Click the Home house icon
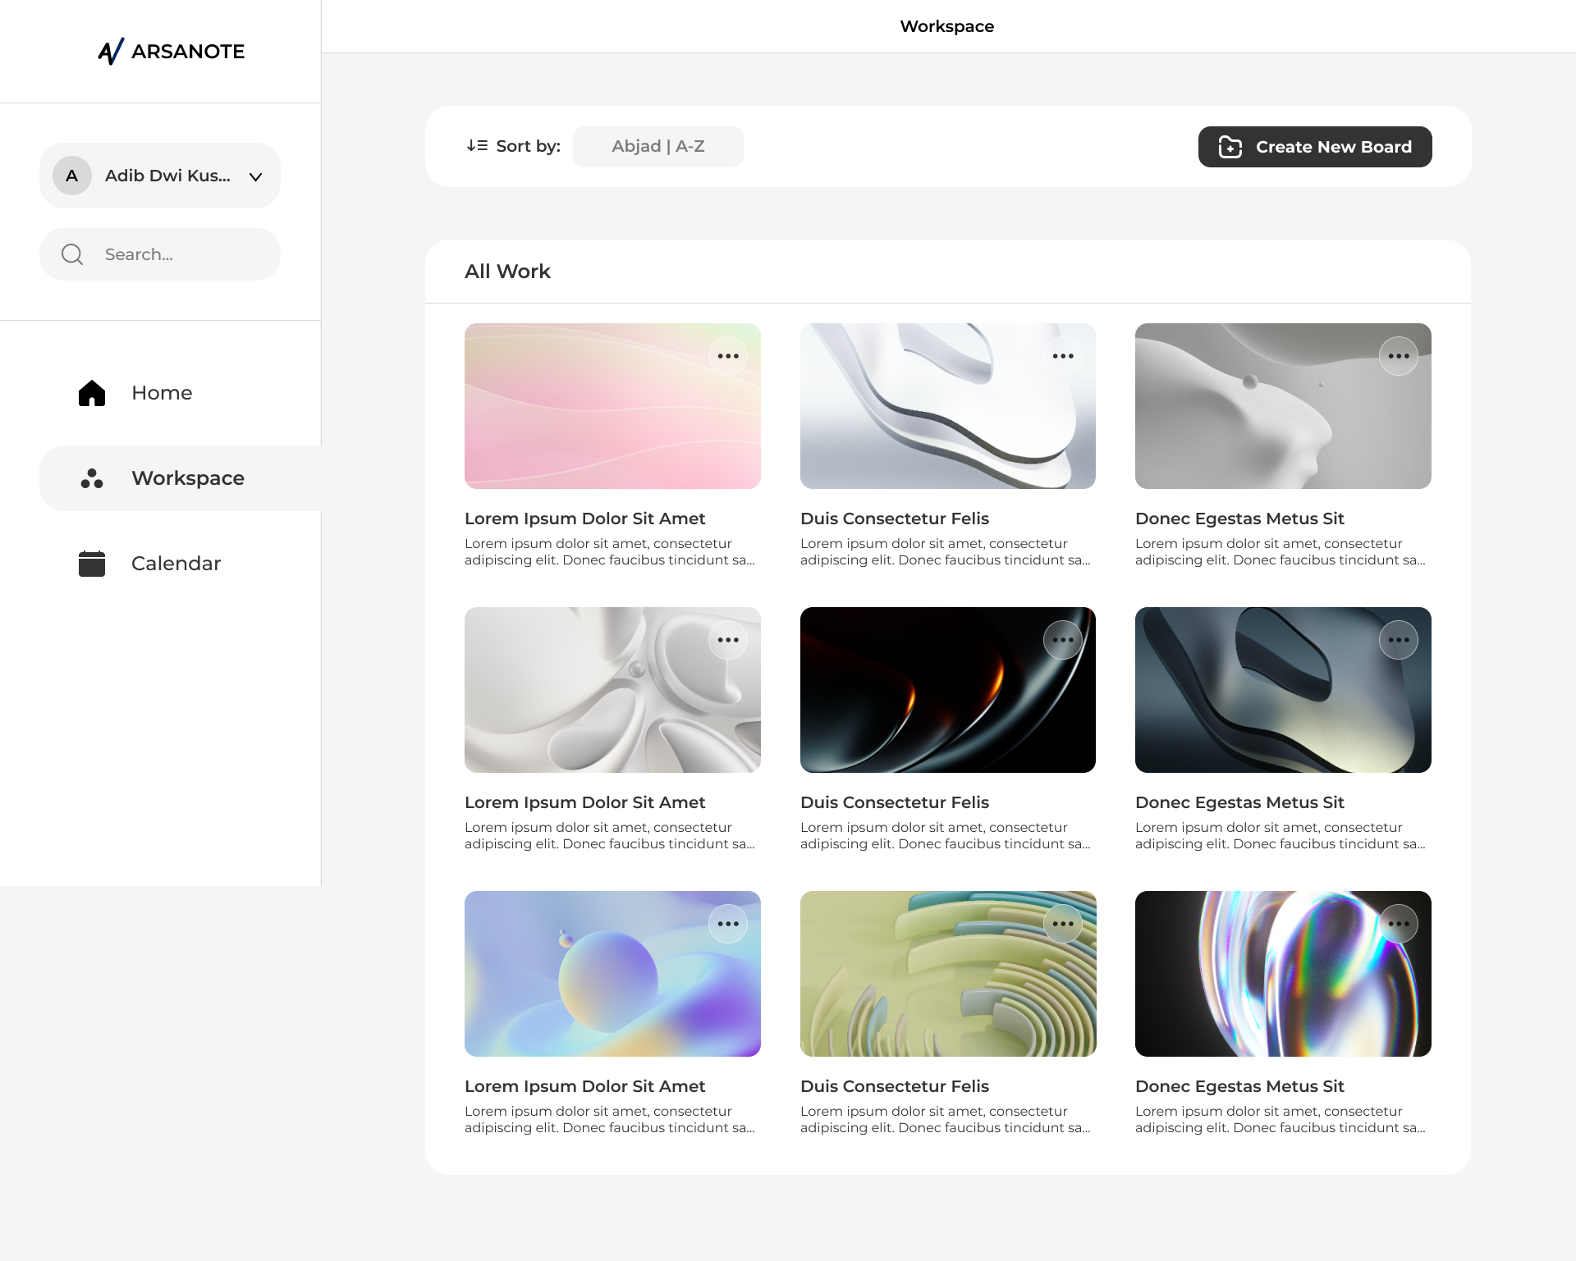1576x1261 pixels. pyautogui.click(x=92, y=393)
